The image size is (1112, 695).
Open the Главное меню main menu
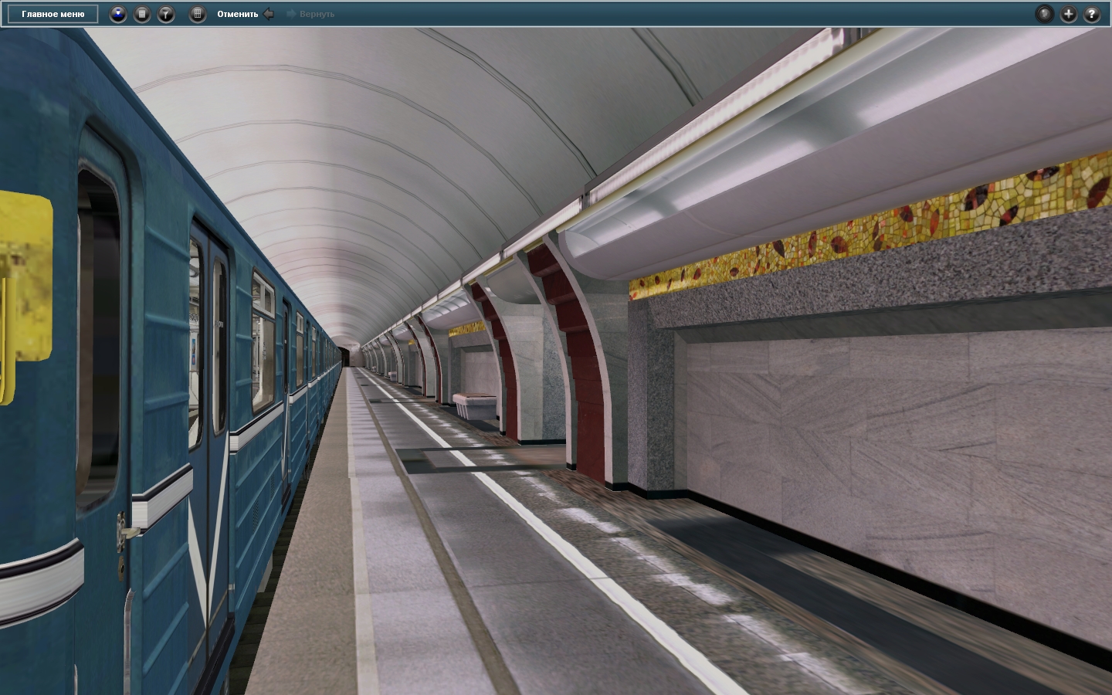[x=53, y=14]
